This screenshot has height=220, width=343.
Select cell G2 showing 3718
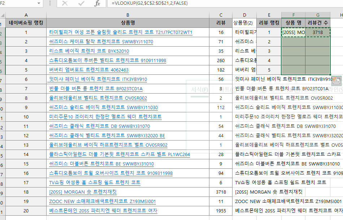(318, 33)
